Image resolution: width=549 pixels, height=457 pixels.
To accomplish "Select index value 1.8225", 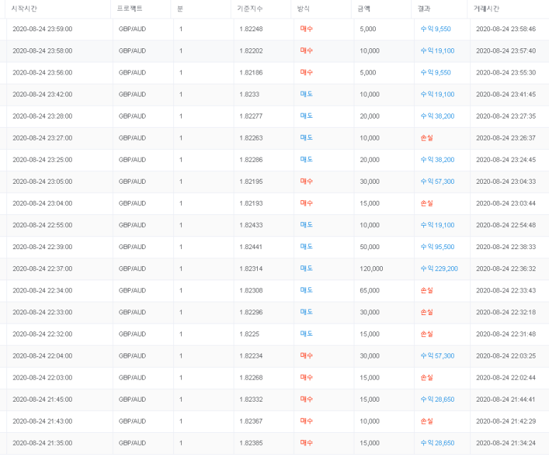I will pyautogui.click(x=249, y=334).
